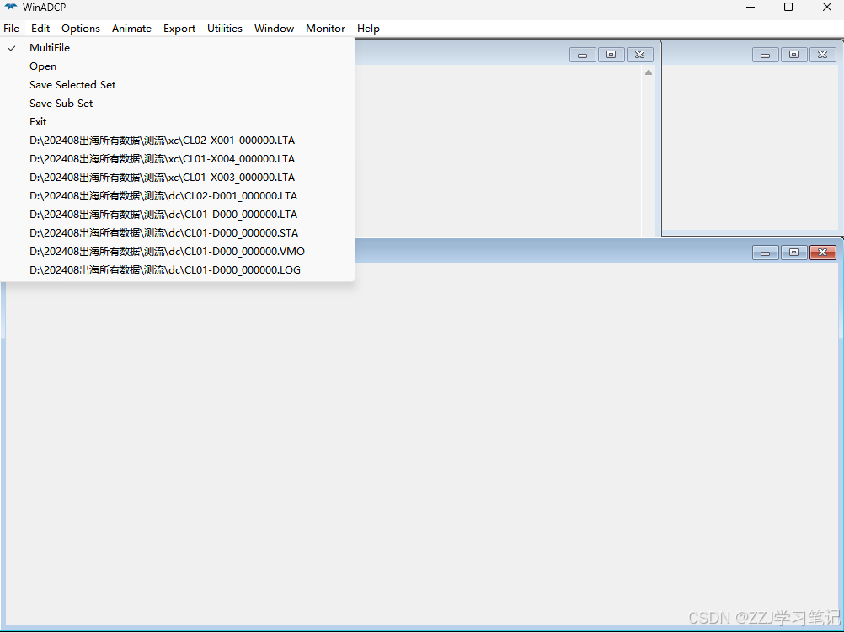Choose Open from the File menu
844x633 pixels.
[177, 66]
